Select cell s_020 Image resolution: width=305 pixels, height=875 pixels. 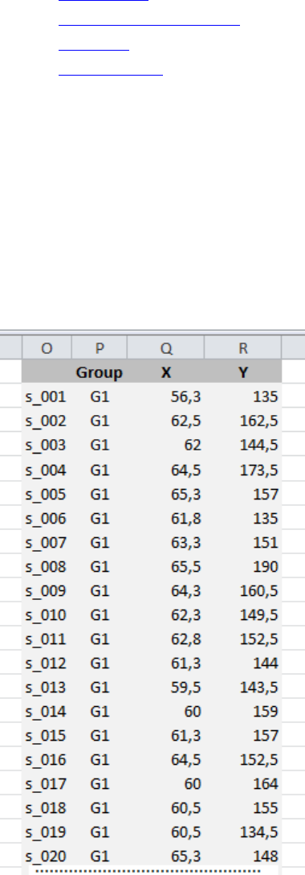[x=47, y=856]
